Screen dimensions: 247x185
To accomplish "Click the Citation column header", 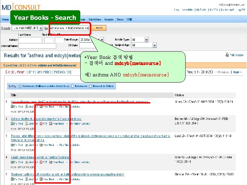I will tap(179, 95).
